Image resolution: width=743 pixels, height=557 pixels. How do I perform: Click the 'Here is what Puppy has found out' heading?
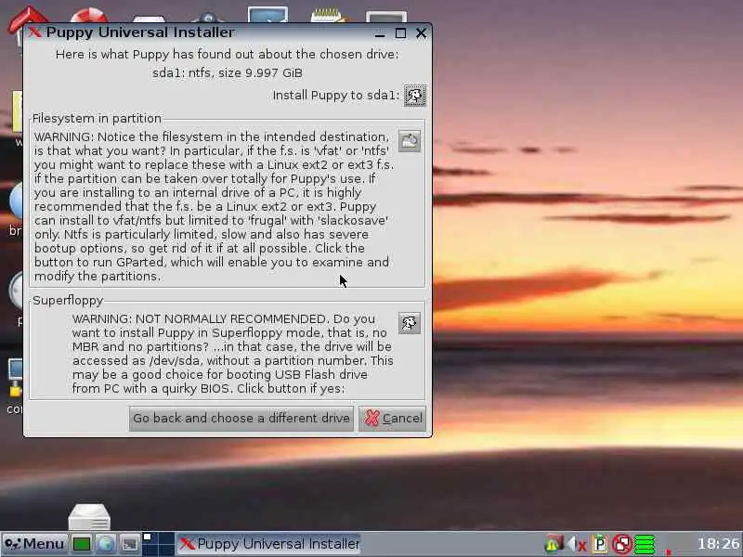[227, 55]
